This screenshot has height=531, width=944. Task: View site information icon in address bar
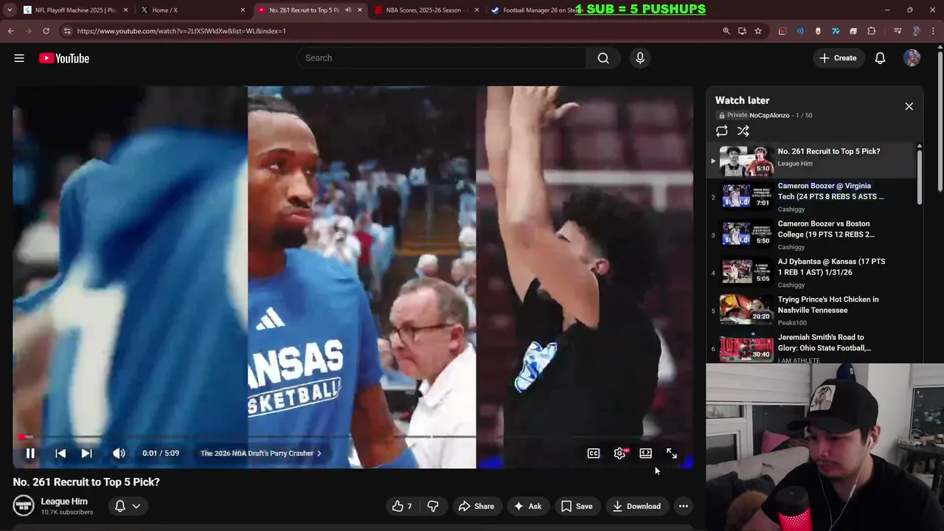(x=67, y=31)
